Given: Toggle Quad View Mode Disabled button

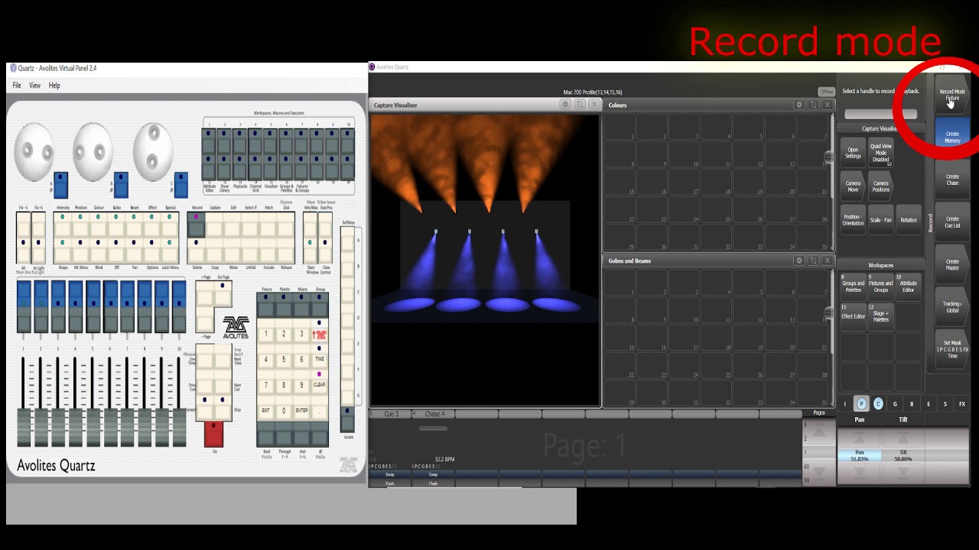Looking at the screenshot, I should 881,153.
